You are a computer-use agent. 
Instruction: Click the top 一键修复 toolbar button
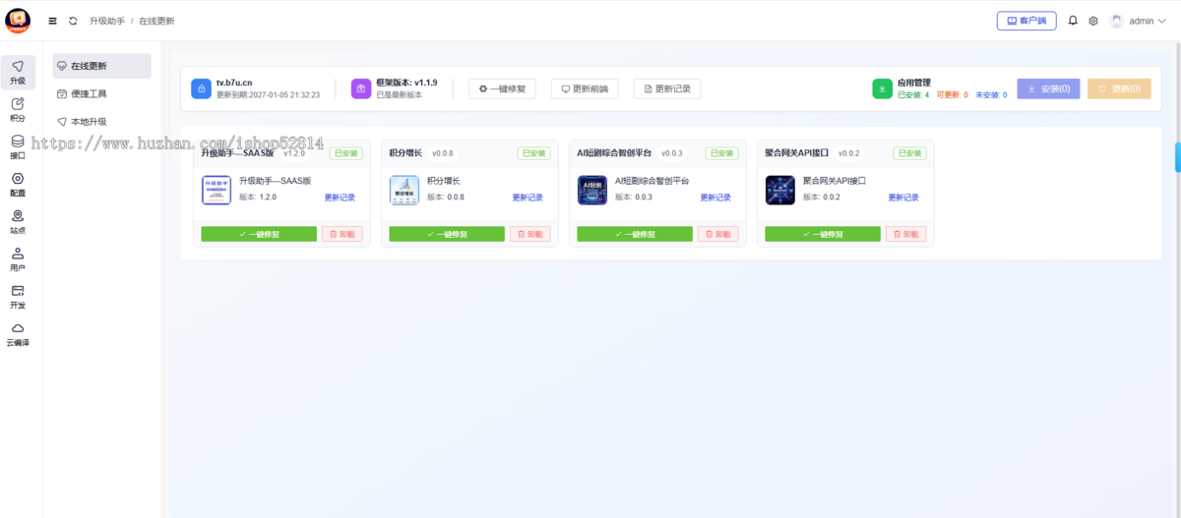click(502, 89)
